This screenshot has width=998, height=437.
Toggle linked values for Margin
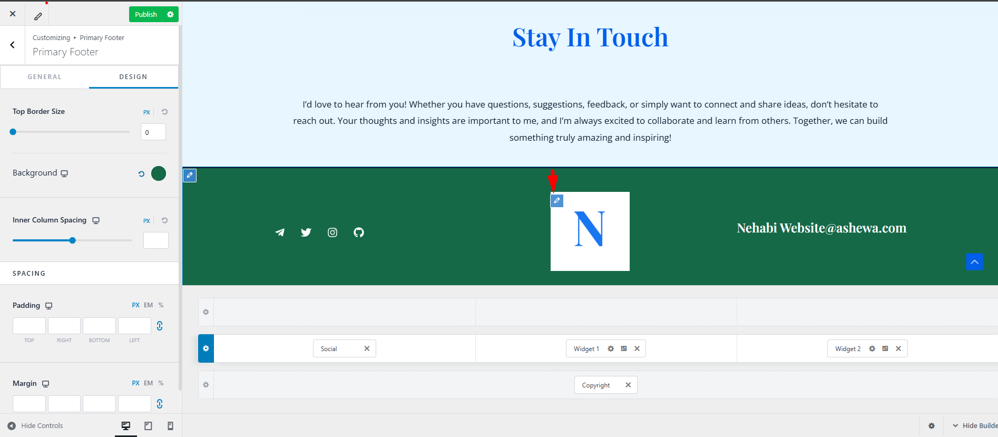[160, 404]
